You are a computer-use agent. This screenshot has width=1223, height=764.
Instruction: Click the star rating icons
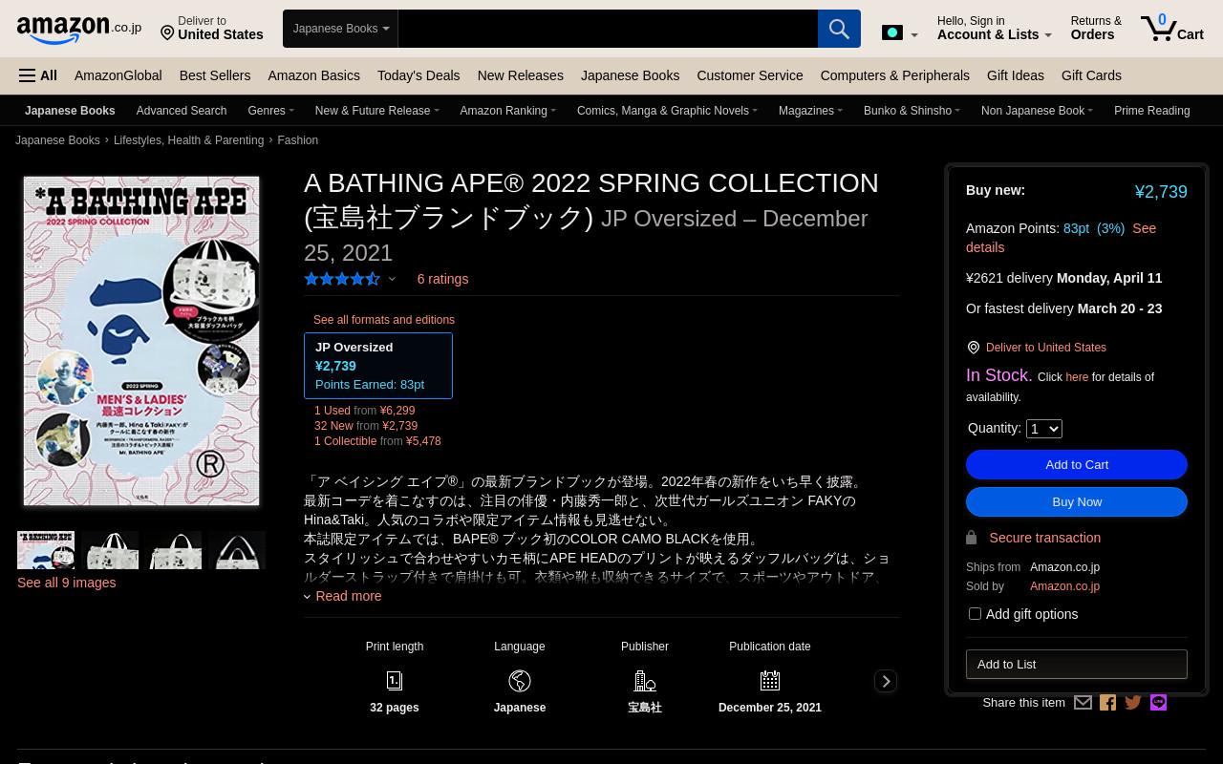342,279
